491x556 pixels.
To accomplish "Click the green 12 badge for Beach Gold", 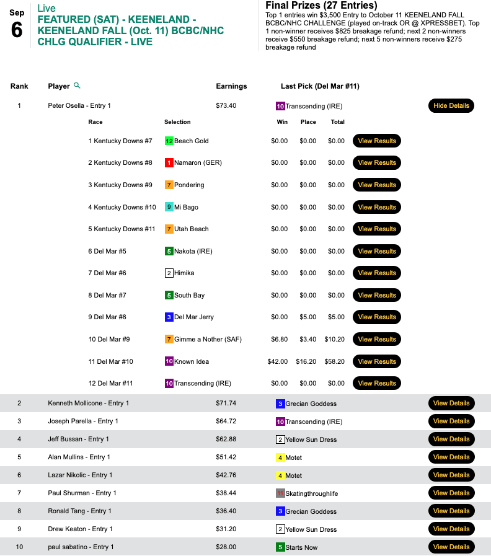I will 169,141.
